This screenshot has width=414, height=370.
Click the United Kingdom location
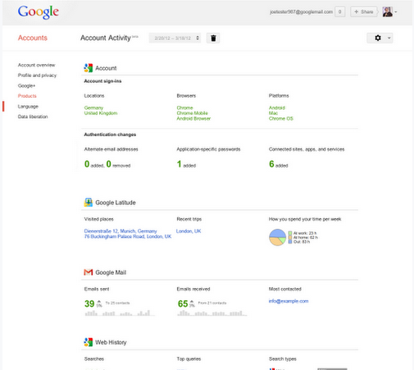click(101, 113)
